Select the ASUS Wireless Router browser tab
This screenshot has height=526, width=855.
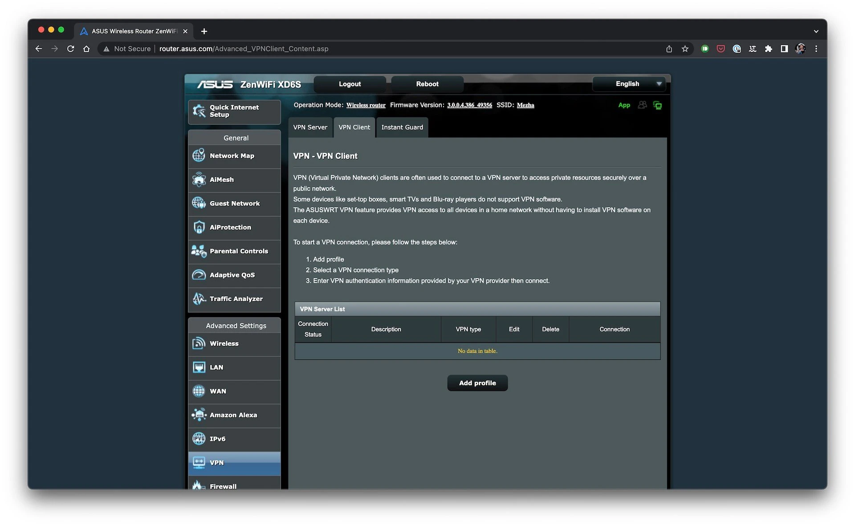coord(134,31)
